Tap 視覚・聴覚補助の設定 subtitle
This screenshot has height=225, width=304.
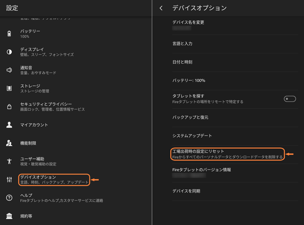pos(38,164)
